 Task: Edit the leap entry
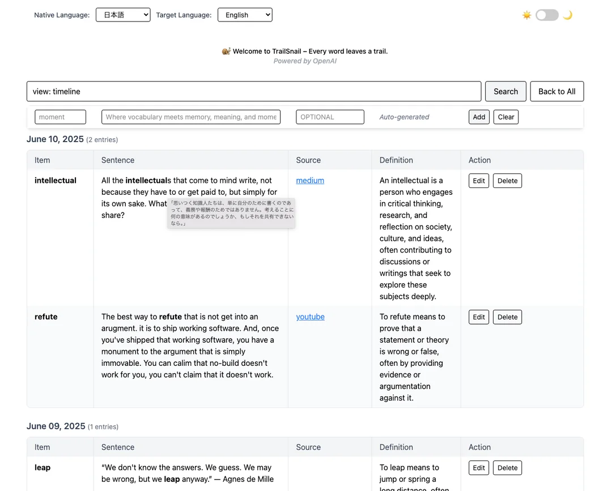click(478, 468)
